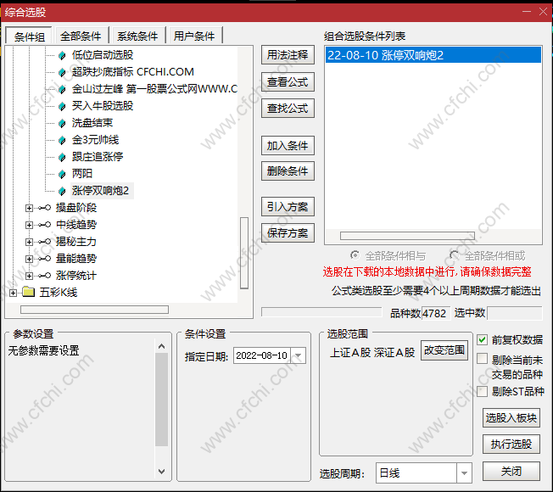The image size is (553, 492).
Task: Switch to the 用户条件 tab
Action: point(194,36)
